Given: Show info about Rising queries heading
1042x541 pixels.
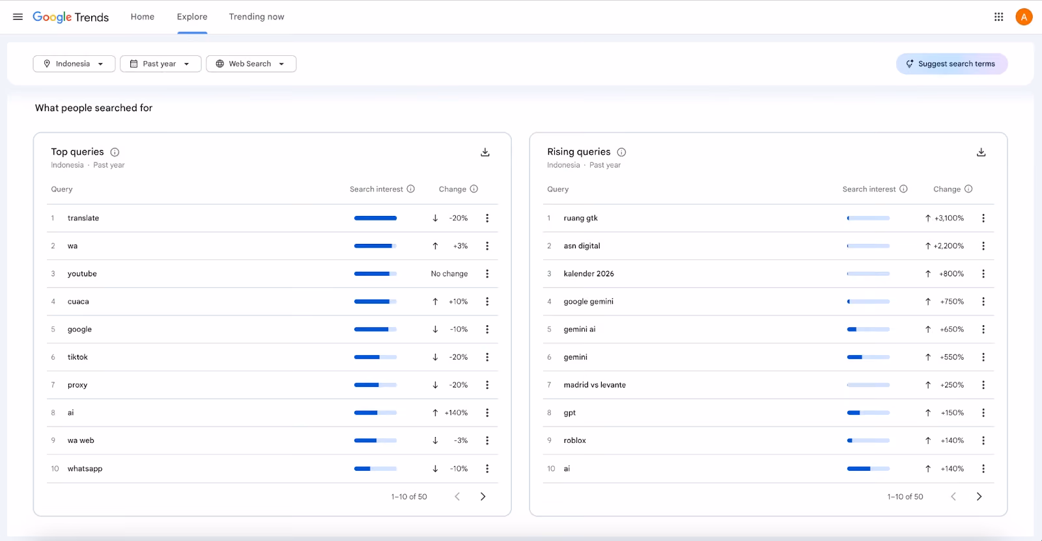Looking at the screenshot, I should [x=621, y=152].
